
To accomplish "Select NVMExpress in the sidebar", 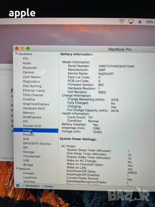I will pos(32,117).
